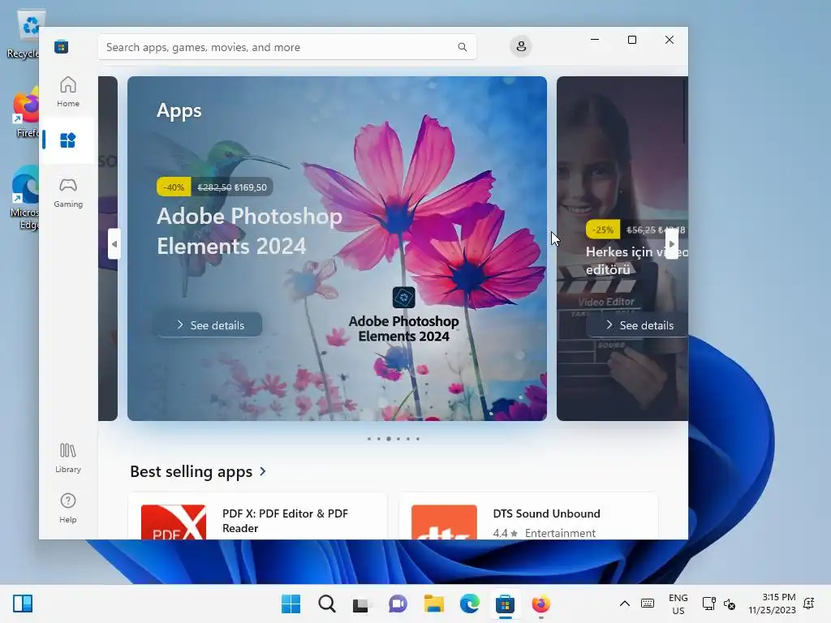Image resolution: width=831 pixels, height=623 pixels.
Task: Show hidden system tray icons
Action: (625, 604)
